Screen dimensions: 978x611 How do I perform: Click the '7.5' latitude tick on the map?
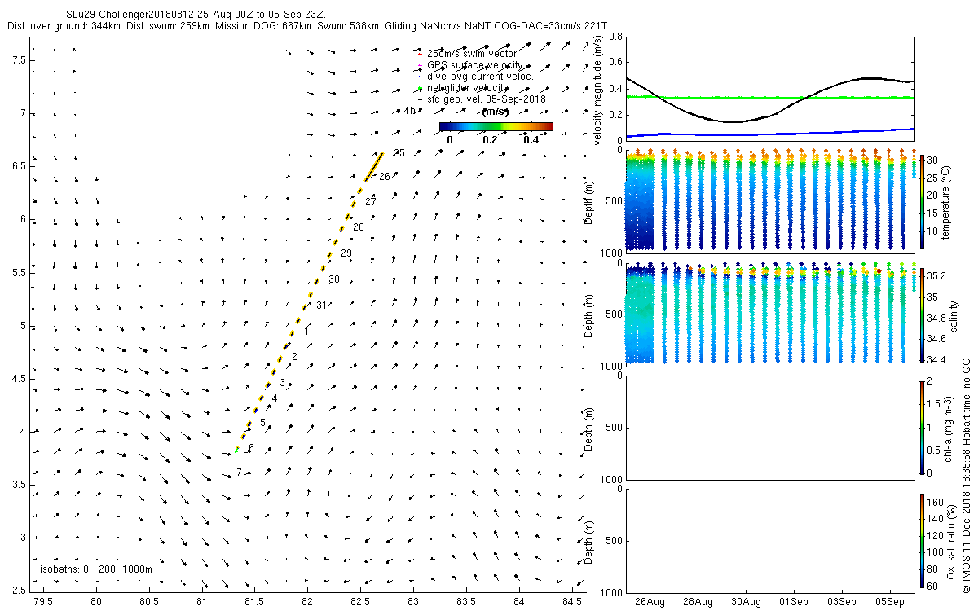[x=19, y=60]
